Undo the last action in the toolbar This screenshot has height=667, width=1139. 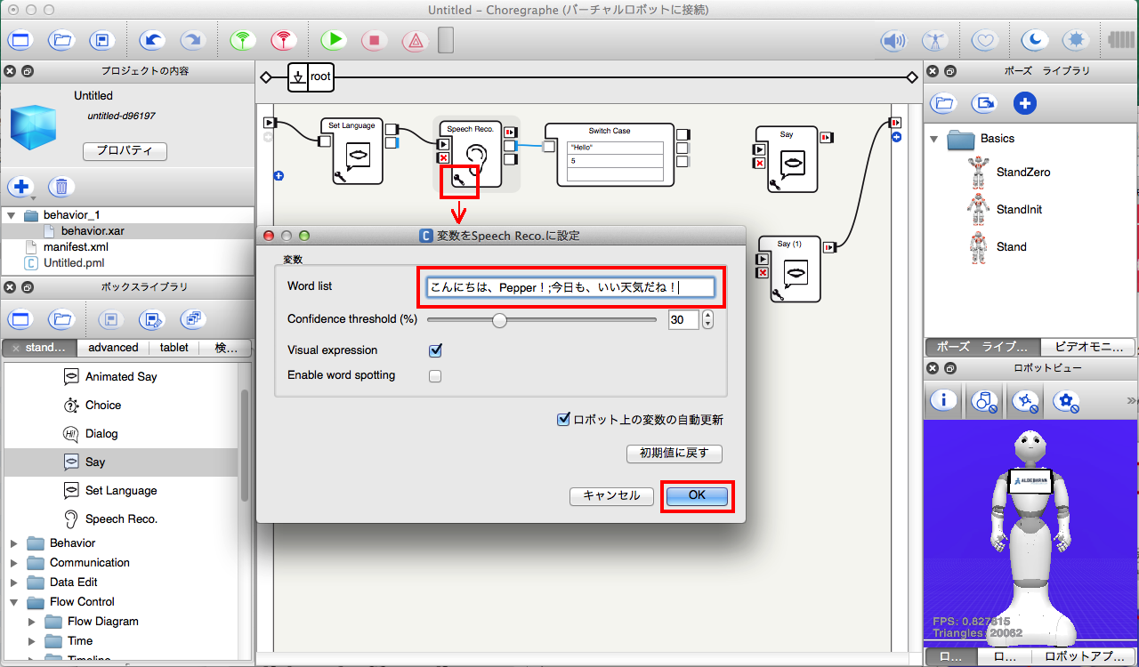point(152,41)
